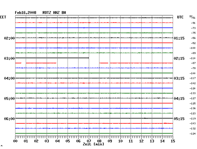Click DC offset value -120

tap(192, 88)
